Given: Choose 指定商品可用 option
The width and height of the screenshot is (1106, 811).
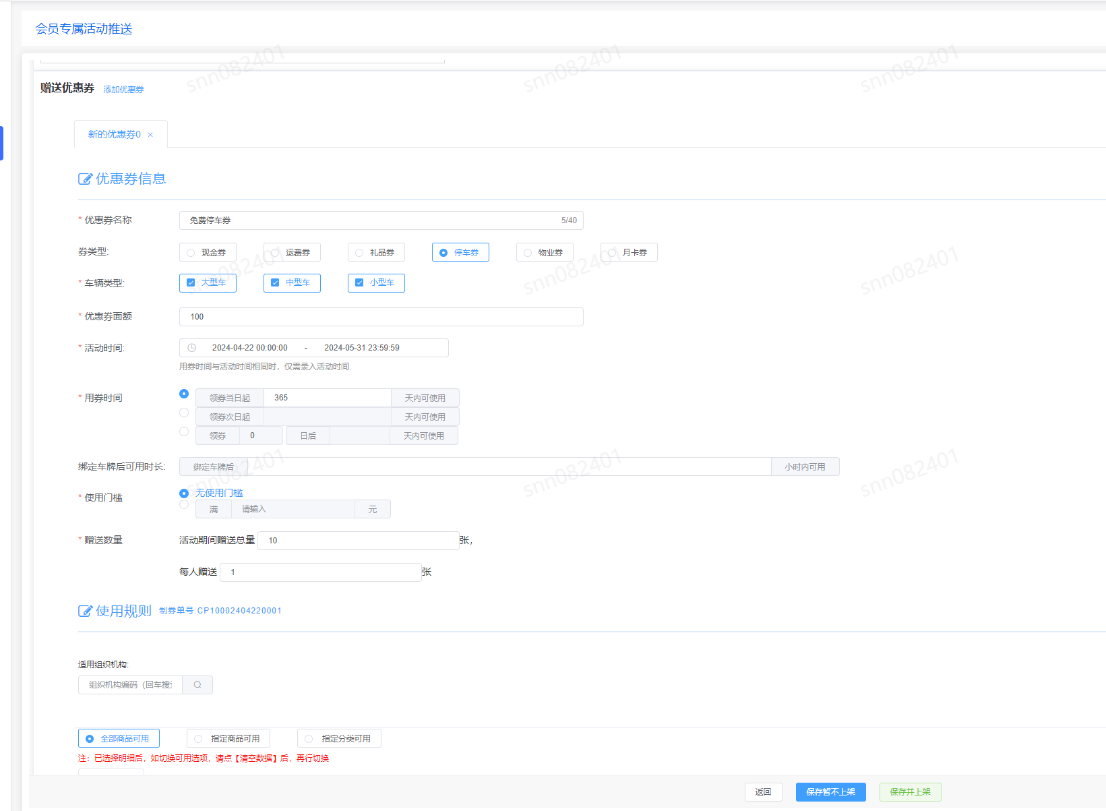Looking at the screenshot, I should pyautogui.click(x=228, y=738).
